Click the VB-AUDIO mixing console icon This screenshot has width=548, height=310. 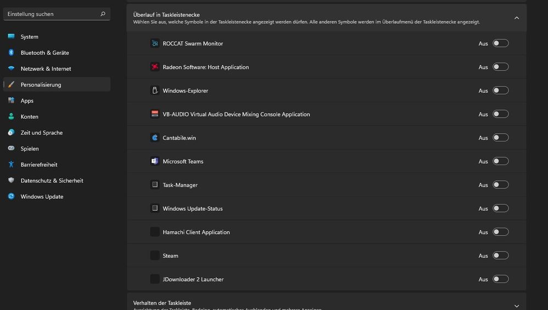coord(155,114)
